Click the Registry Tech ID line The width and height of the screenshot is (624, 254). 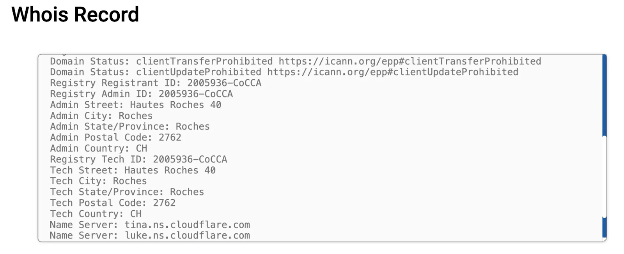(x=138, y=159)
